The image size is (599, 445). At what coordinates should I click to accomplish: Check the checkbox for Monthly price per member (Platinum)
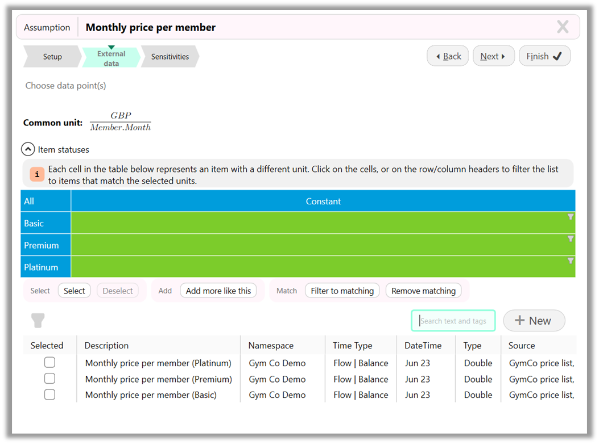coord(49,362)
